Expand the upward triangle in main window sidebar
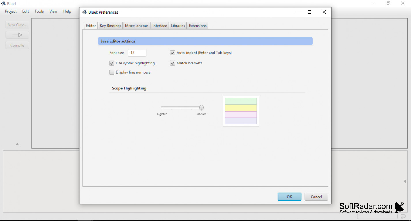Image resolution: width=411 pixels, height=221 pixels. pyautogui.click(x=17, y=144)
